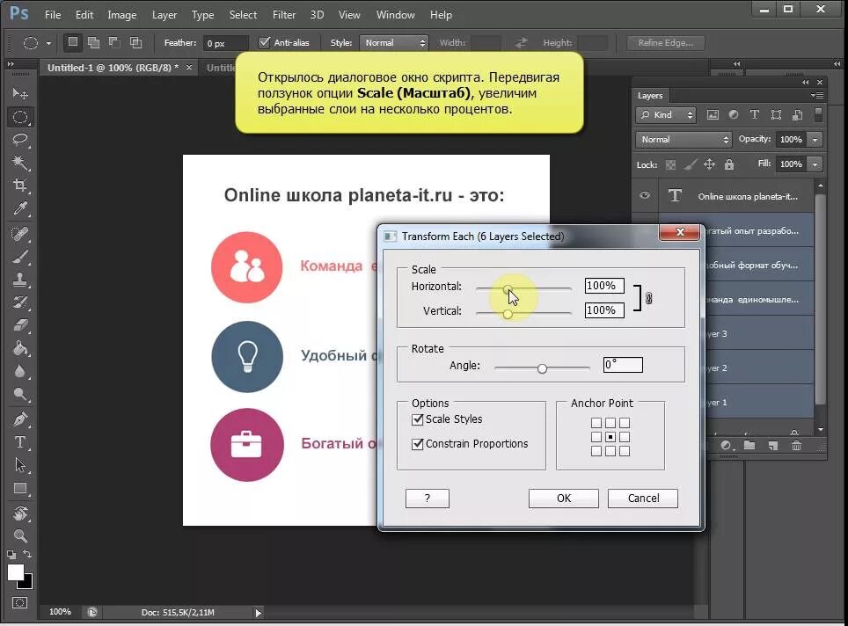Uncheck Constrain Proportions option

click(x=417, y=444)
